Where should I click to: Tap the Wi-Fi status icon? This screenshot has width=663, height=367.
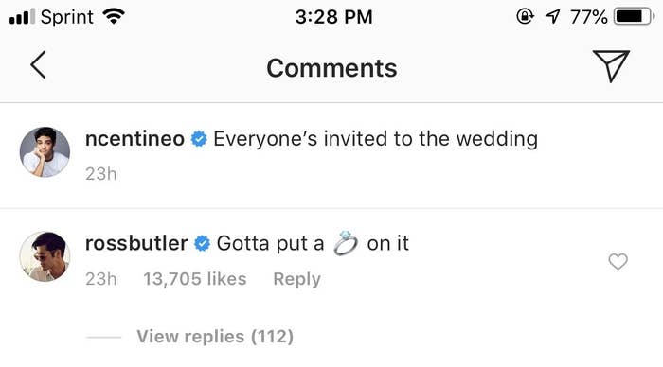point(114,17)
